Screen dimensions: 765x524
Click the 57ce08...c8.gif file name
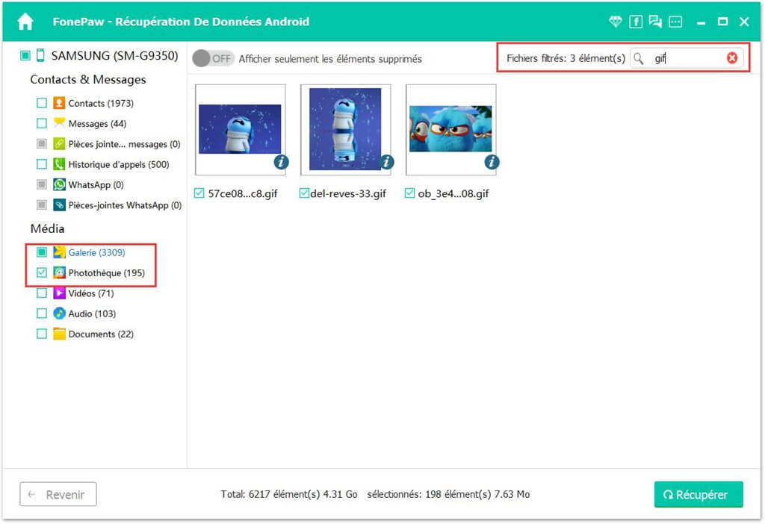[x=243, y=193]
